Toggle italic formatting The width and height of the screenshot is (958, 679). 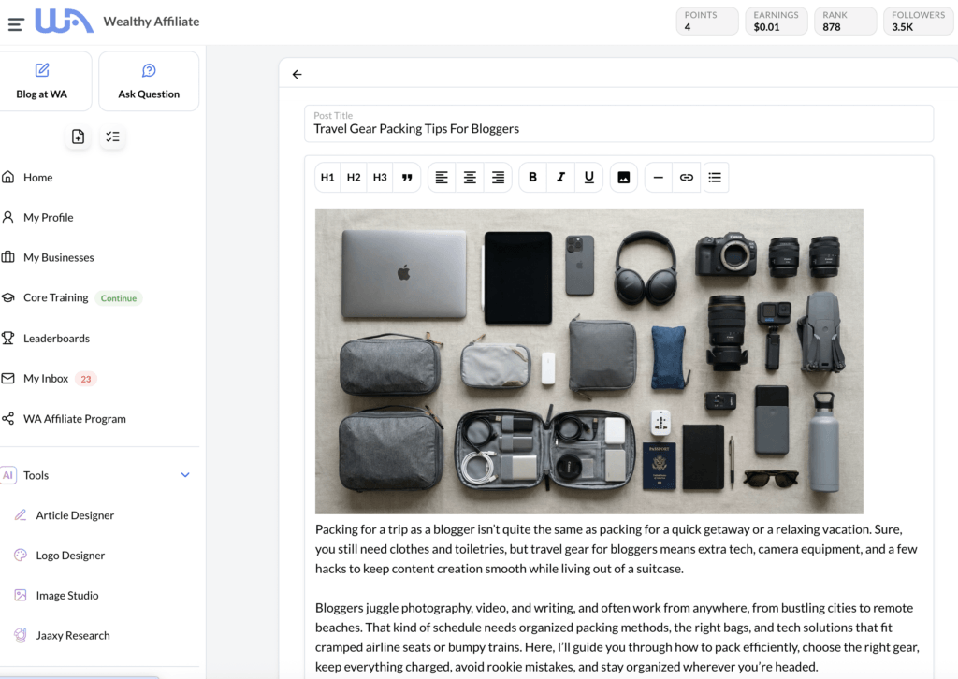tap(560, 177)
